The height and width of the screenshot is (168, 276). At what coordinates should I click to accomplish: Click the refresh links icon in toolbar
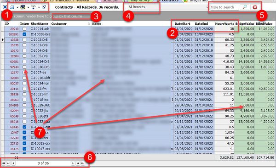(x=44, y=7)
